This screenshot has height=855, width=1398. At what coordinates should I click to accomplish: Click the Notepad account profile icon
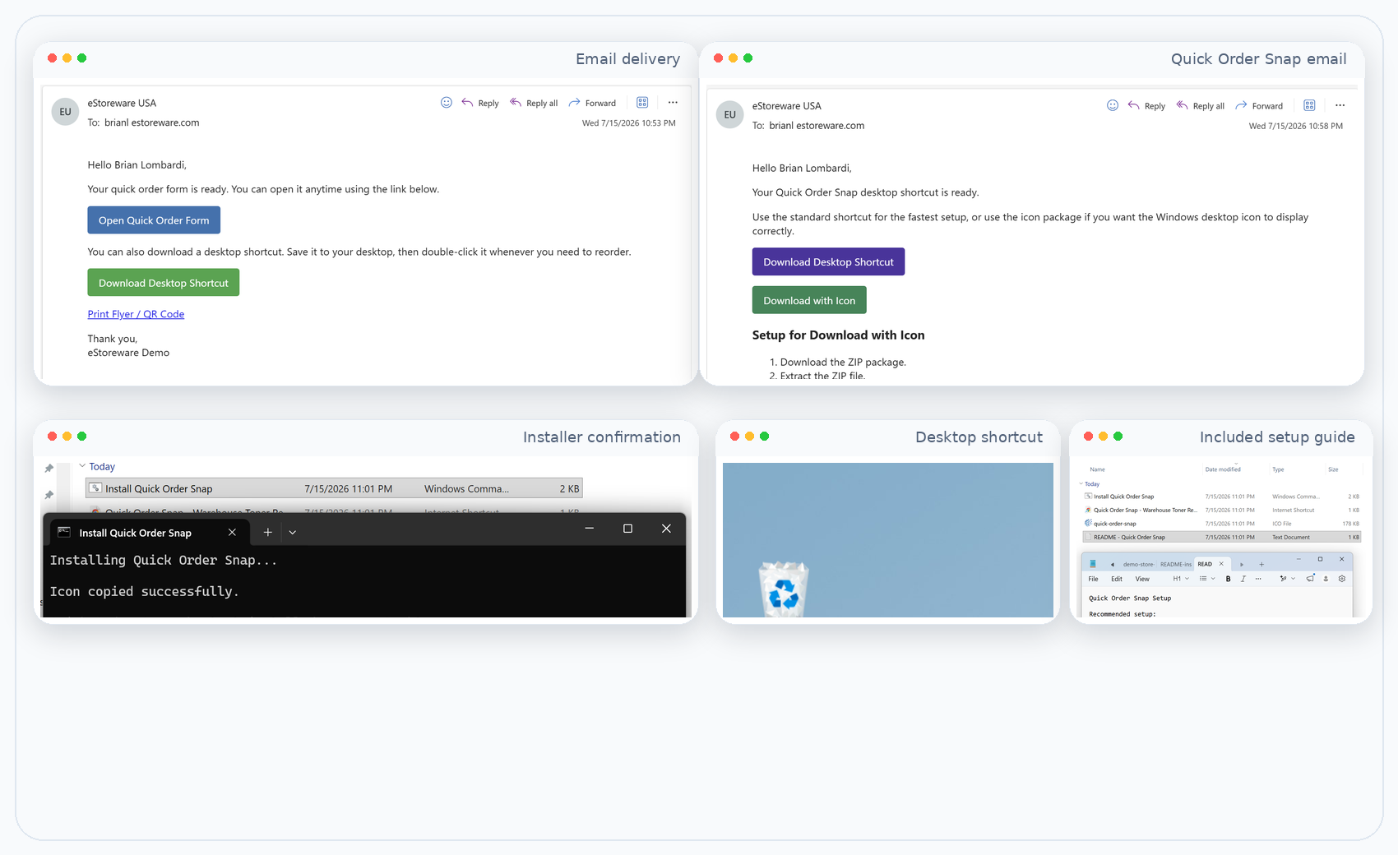coord(1326,579)
